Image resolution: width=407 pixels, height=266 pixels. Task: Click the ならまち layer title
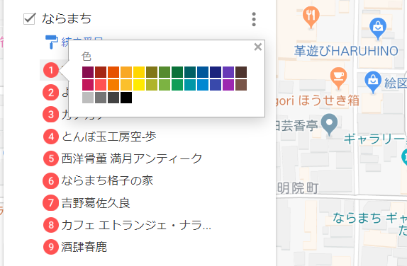tap(67, 19)
